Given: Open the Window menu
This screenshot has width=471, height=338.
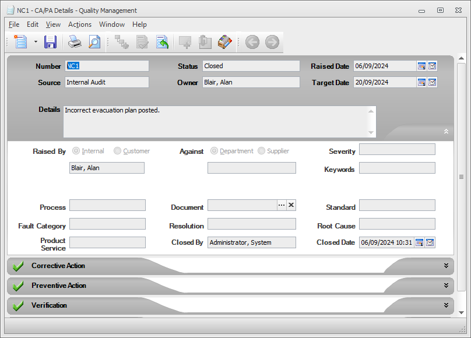Looking at the screenshot, I should click(x=112, y=24).
